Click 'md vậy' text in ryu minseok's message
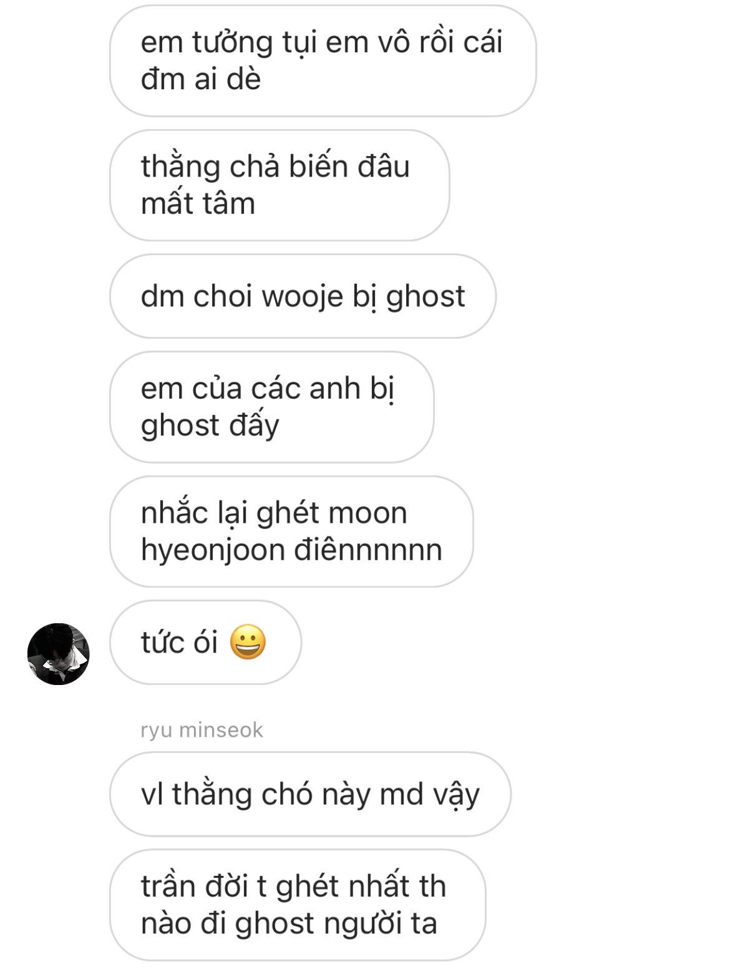Screen dimensions: 730x967 coord(430,795)
